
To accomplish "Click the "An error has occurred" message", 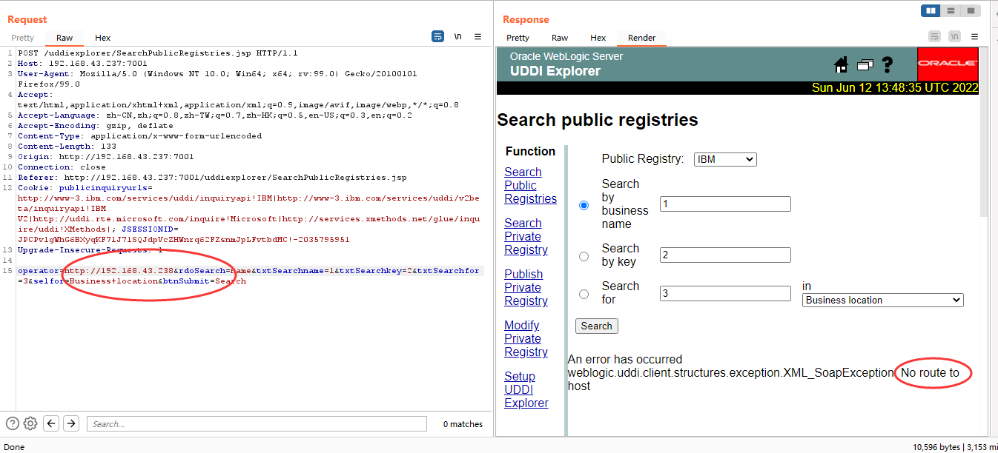I will 625,360.
